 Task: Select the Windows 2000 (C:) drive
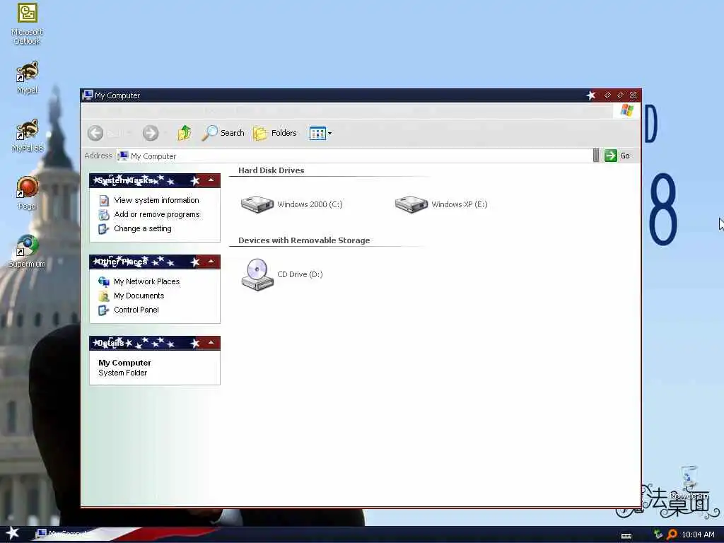(x=292, y=204)
